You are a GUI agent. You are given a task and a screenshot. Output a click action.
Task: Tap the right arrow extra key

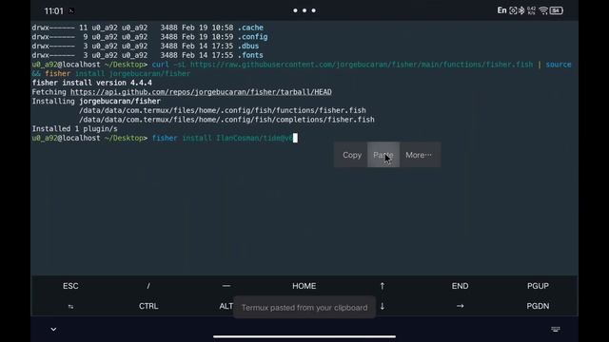coord(460,306)
